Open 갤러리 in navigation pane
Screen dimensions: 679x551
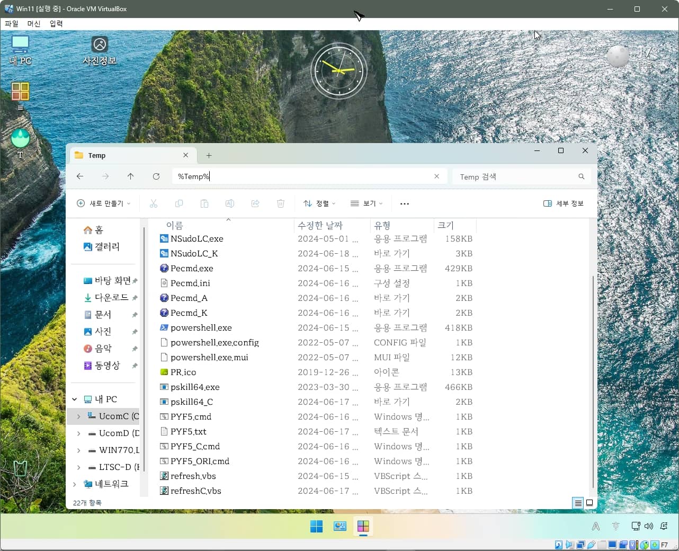(x=102, y=246)
